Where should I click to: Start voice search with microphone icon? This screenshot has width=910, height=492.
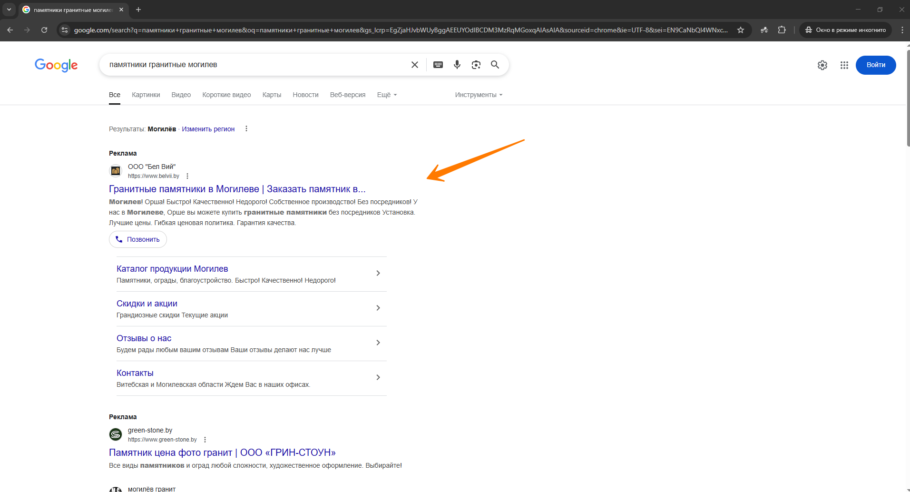[x=457, y=65]
